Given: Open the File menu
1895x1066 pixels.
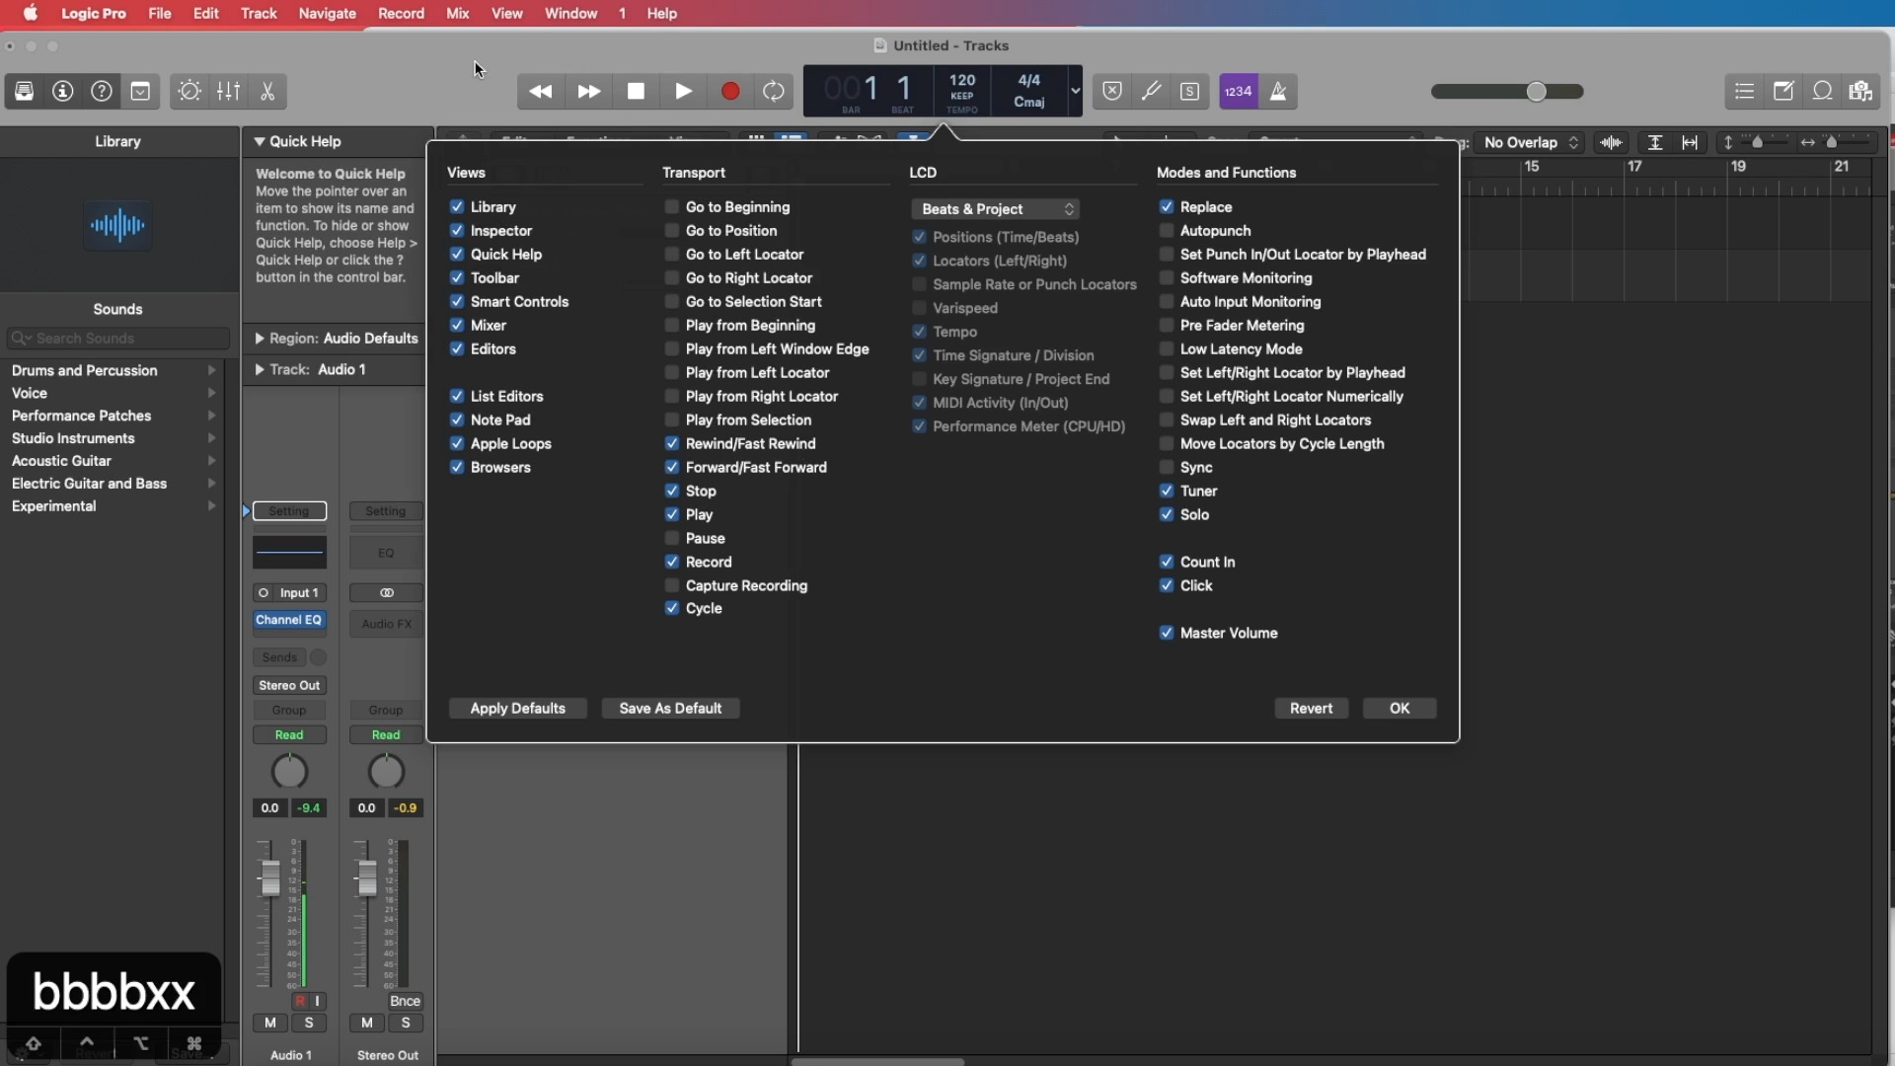Looking at the screenshot, I should tap(160, 14).
